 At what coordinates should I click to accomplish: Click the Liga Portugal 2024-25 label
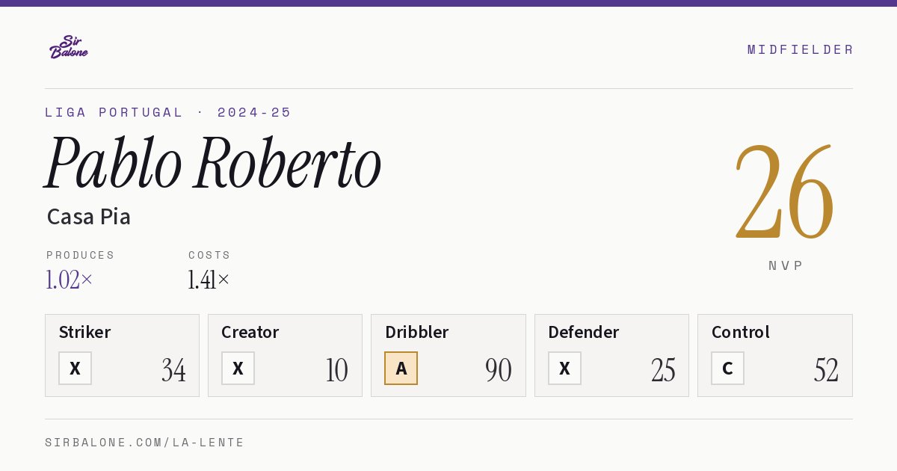[168, 112]
